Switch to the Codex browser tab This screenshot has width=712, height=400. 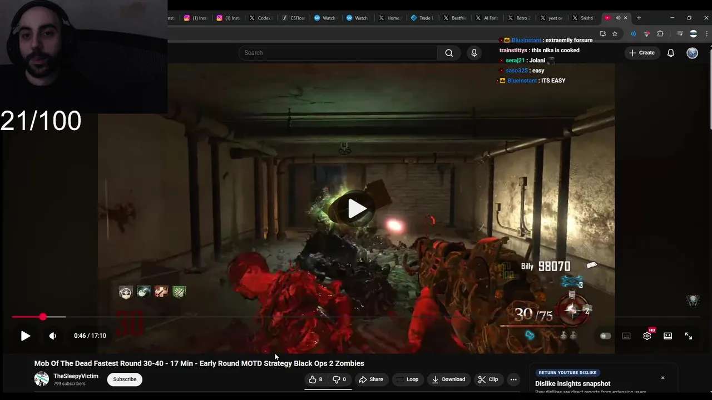(x=260, y=18)
